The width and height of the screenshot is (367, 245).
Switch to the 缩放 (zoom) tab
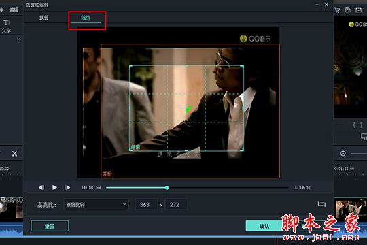click(x=86, y=18)
